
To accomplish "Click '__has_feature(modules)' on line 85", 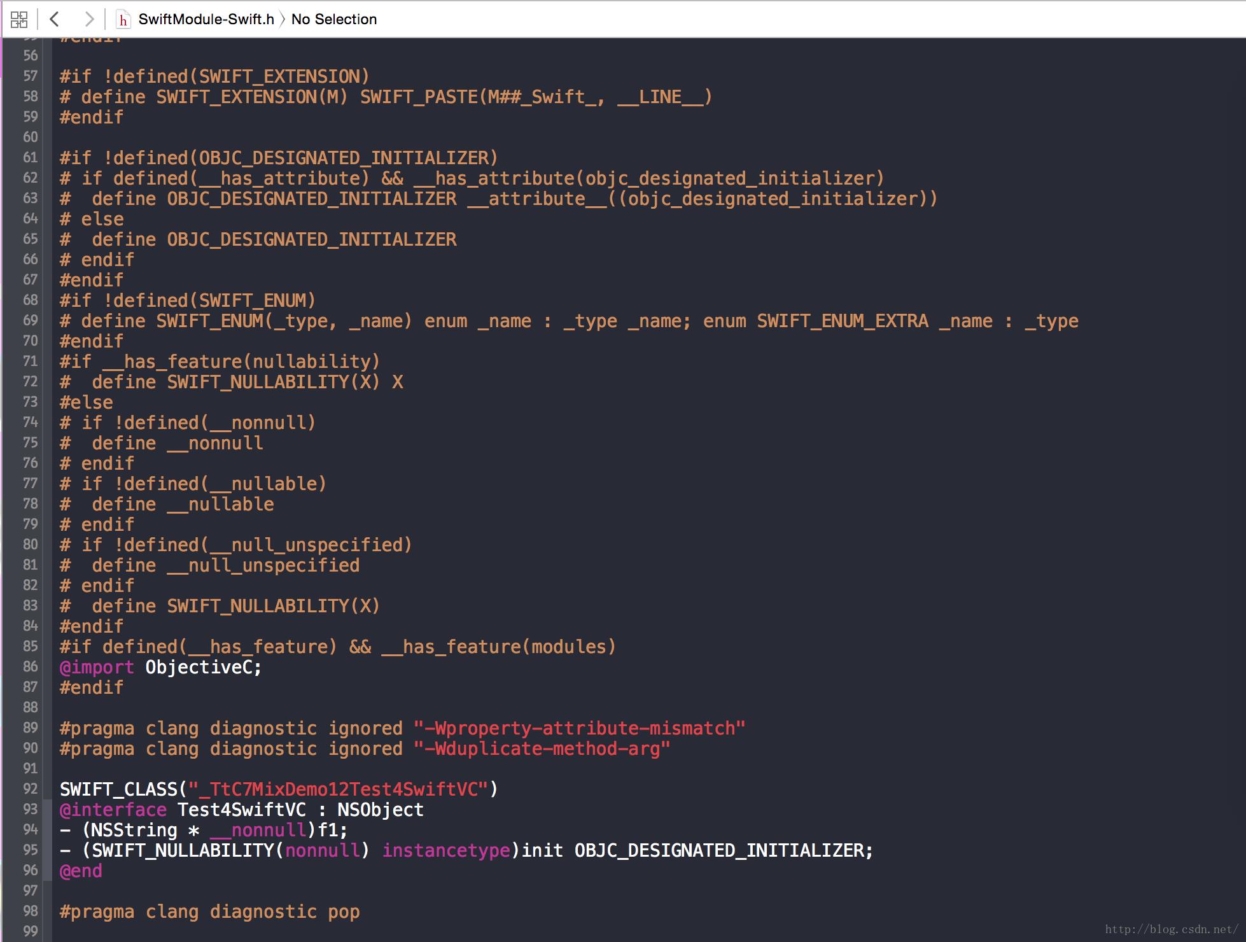I will (499, 647).
